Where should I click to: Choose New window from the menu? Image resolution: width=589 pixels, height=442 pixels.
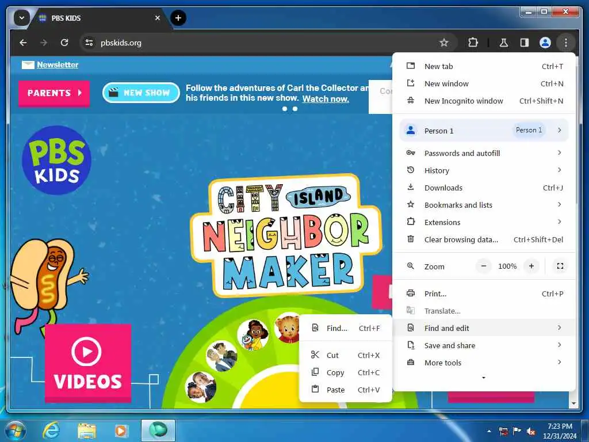(484, 83)
